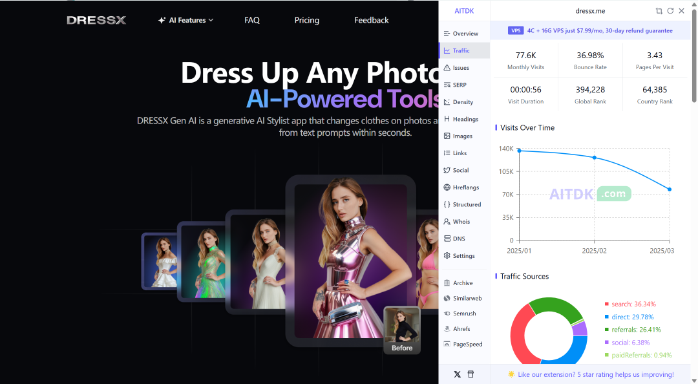
Task: Click the Images icon in the sidebar
Action: [447, 136]
